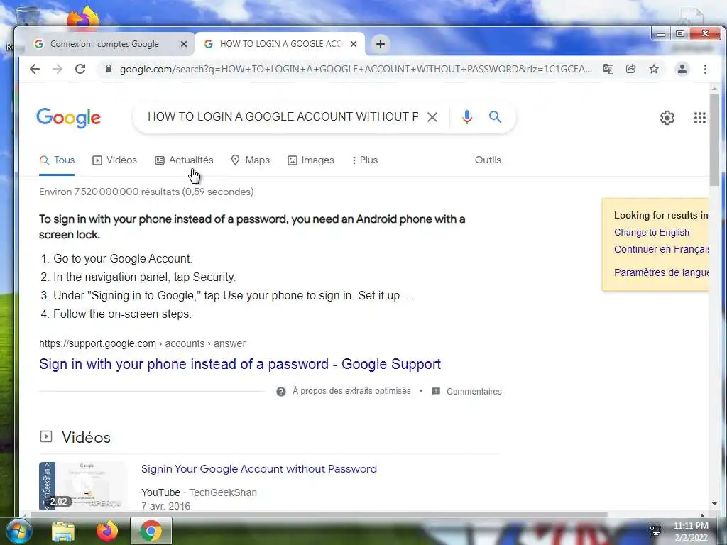
Task: Click the Commentaires link
Action: point(474,392)
